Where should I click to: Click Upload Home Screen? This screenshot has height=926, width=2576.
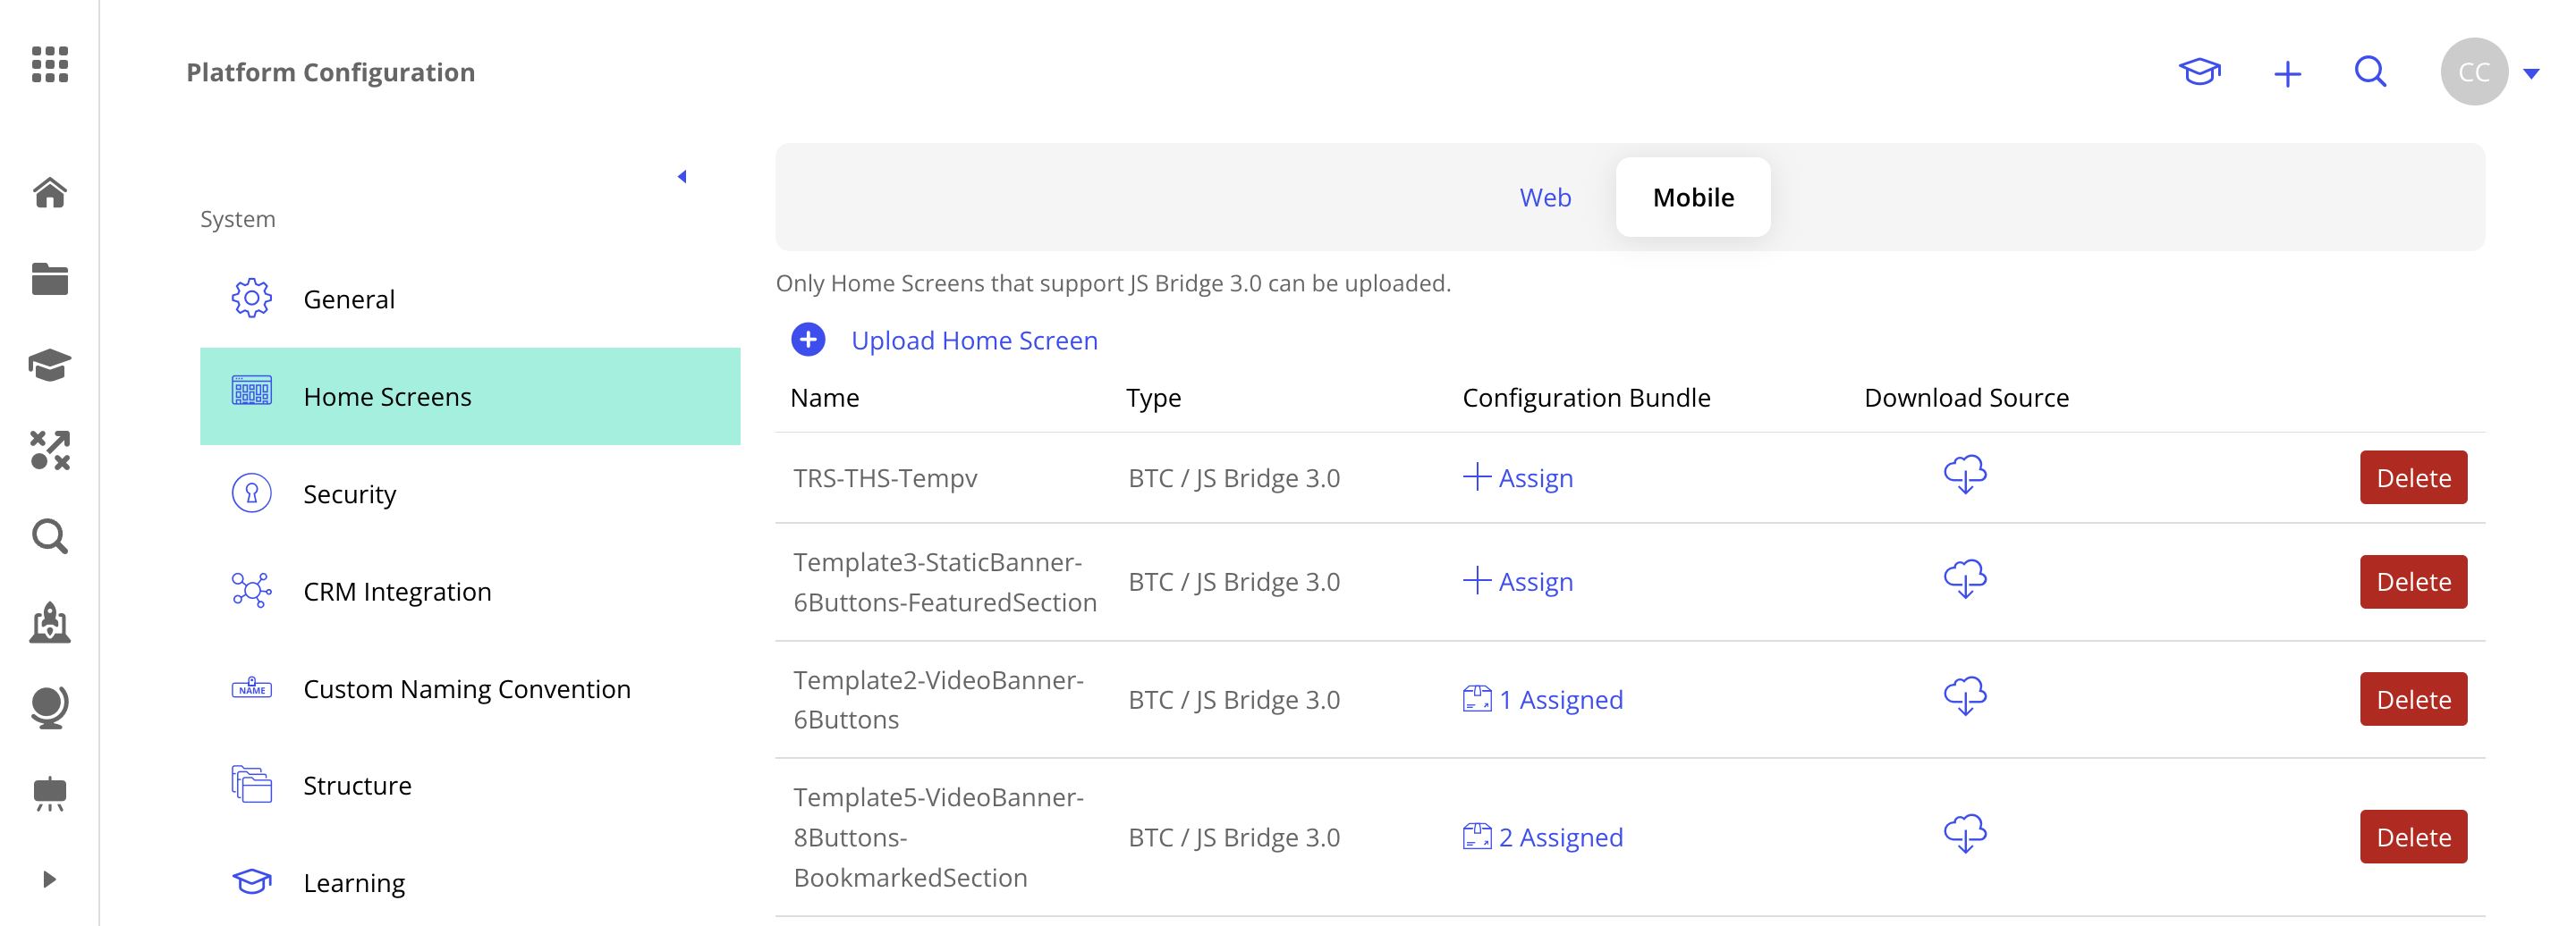pos(973,340)
